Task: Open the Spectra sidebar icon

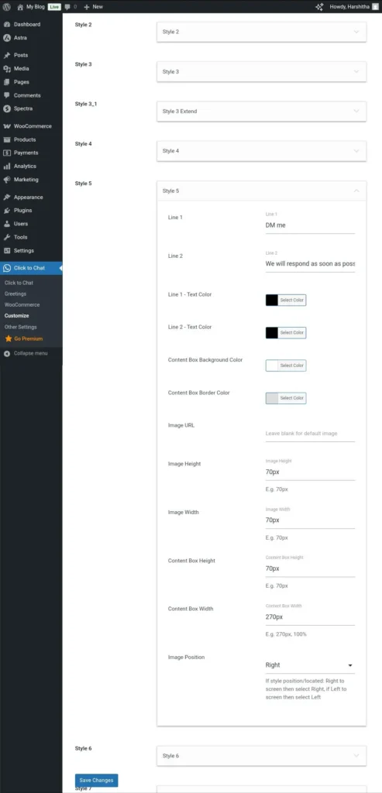Action: (x=7, y=108)
